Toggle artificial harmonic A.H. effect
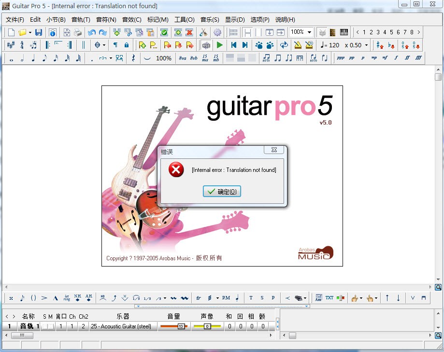 pos(88,297)
